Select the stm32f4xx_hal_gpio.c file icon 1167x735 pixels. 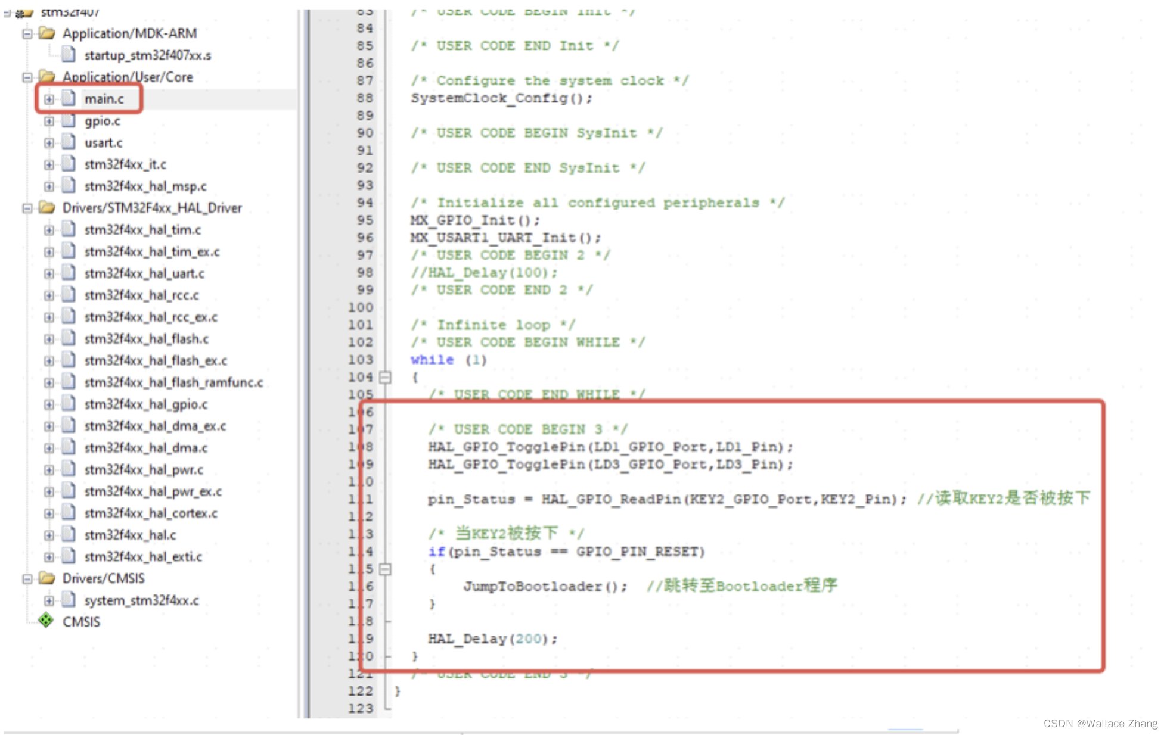(x=69, y=404)
